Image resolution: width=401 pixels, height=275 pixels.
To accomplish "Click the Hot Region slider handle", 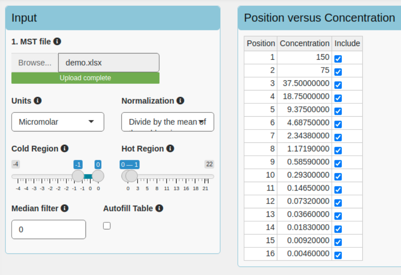I will (132, 176).
